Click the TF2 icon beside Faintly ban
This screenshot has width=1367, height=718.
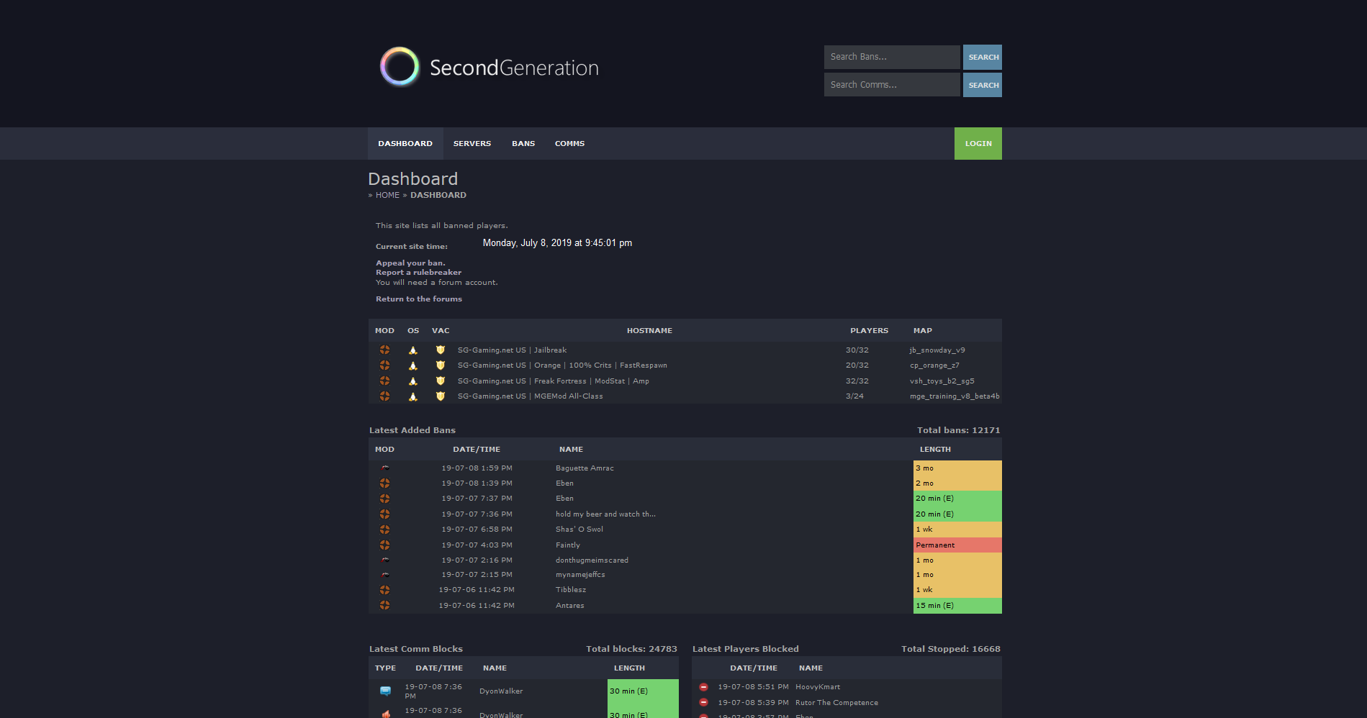click(384, 545)
